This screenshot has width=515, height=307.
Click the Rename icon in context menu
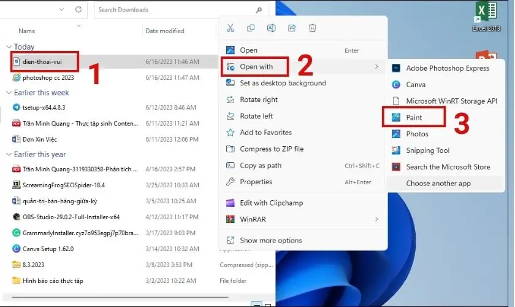click(x=271, y=28)
